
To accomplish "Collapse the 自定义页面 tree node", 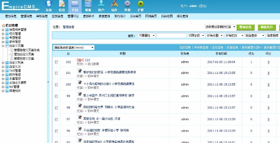I will pos(3,46).
